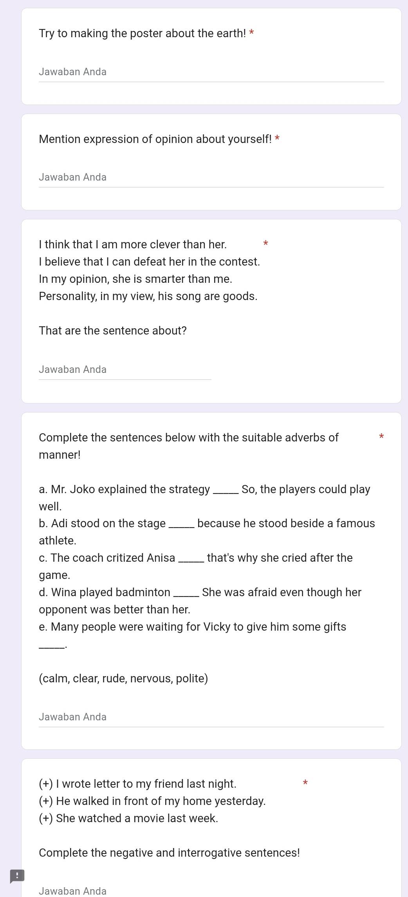Click sentence b about Adi on stage
Viewport: 408px width, 897px height.
pyautogui.click(x=207, y=532)
